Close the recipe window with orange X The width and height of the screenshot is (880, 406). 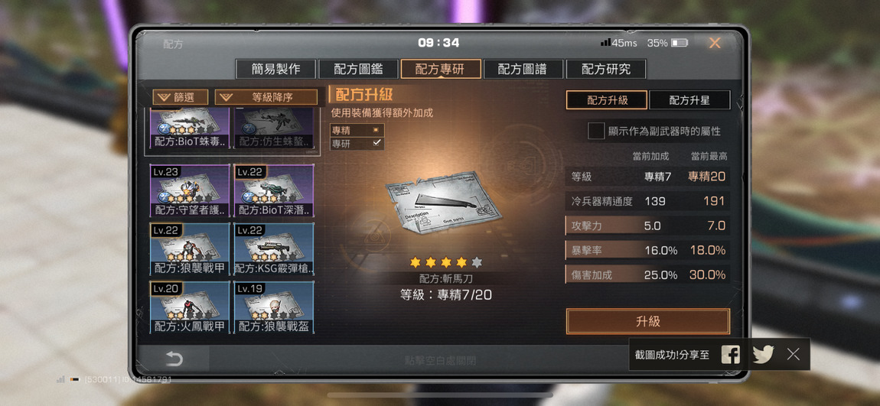coord(715,43)
